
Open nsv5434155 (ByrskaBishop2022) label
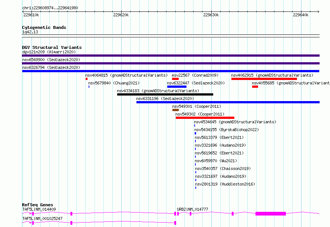227,130
